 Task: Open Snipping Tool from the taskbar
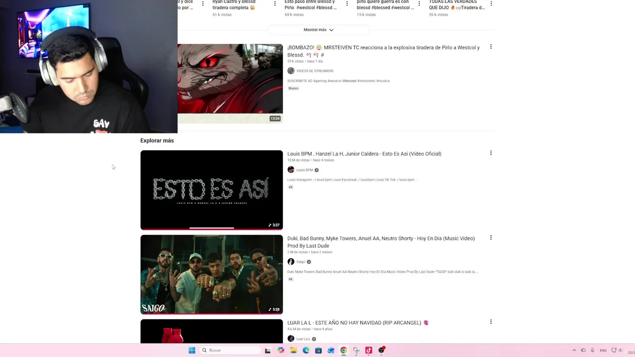click(356, 351)
